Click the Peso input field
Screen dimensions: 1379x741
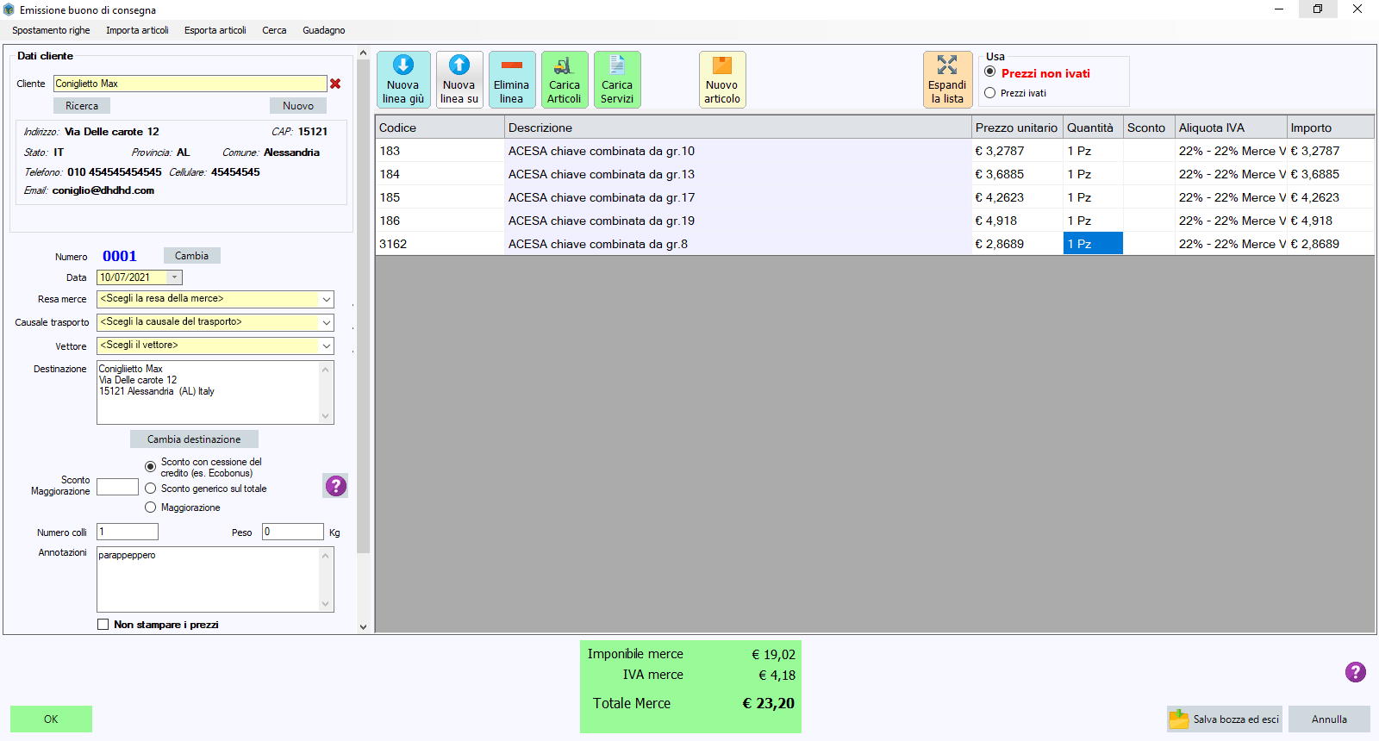point(293,532)
